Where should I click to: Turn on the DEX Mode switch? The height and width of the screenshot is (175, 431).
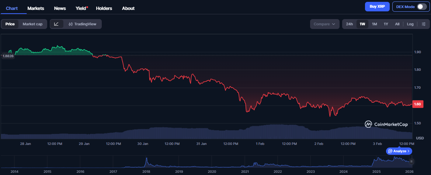click(x=421, y=7)
